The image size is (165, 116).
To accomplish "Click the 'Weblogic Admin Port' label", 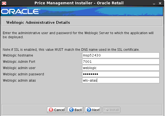I will point(19,62).
